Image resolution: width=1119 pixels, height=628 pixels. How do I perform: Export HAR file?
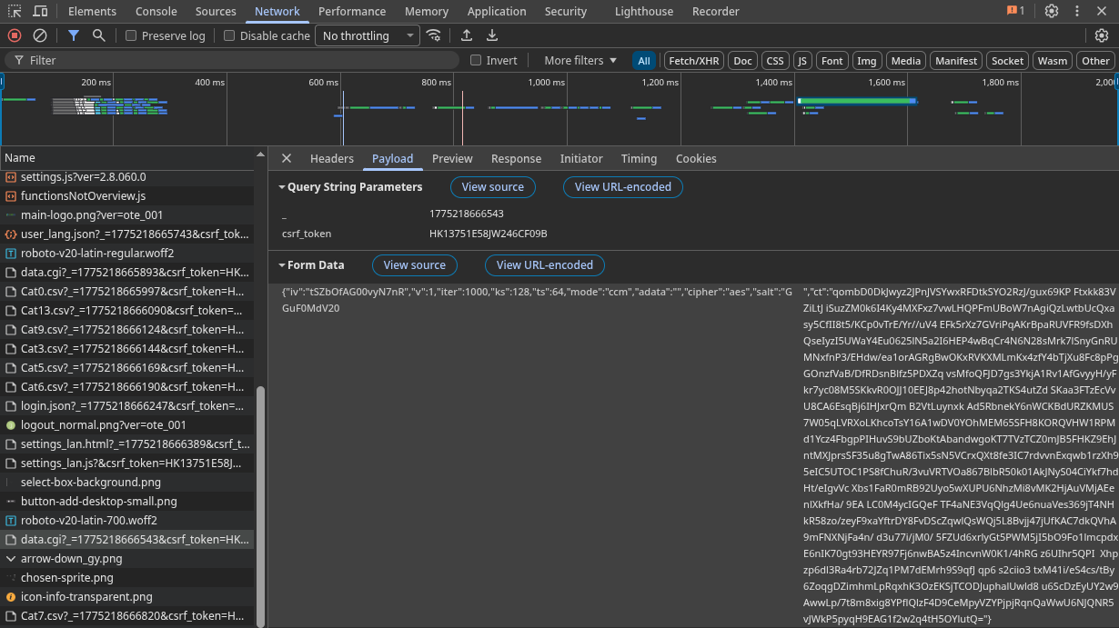(492, 35)
